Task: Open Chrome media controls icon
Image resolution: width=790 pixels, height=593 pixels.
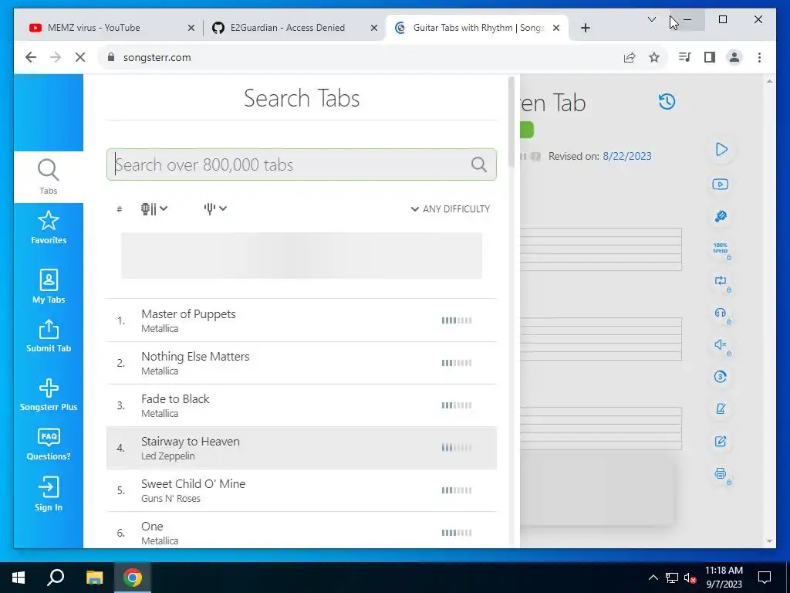Action: [685, 57]
